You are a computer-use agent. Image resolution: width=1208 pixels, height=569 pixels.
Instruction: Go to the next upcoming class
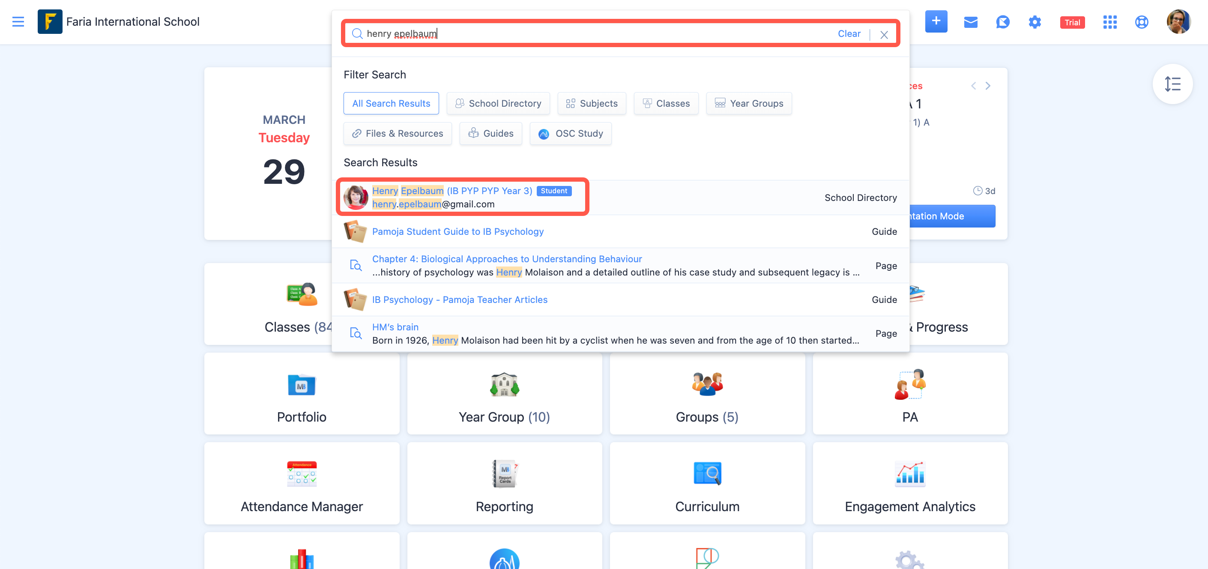pyautogui.click(x=987, y=86)
